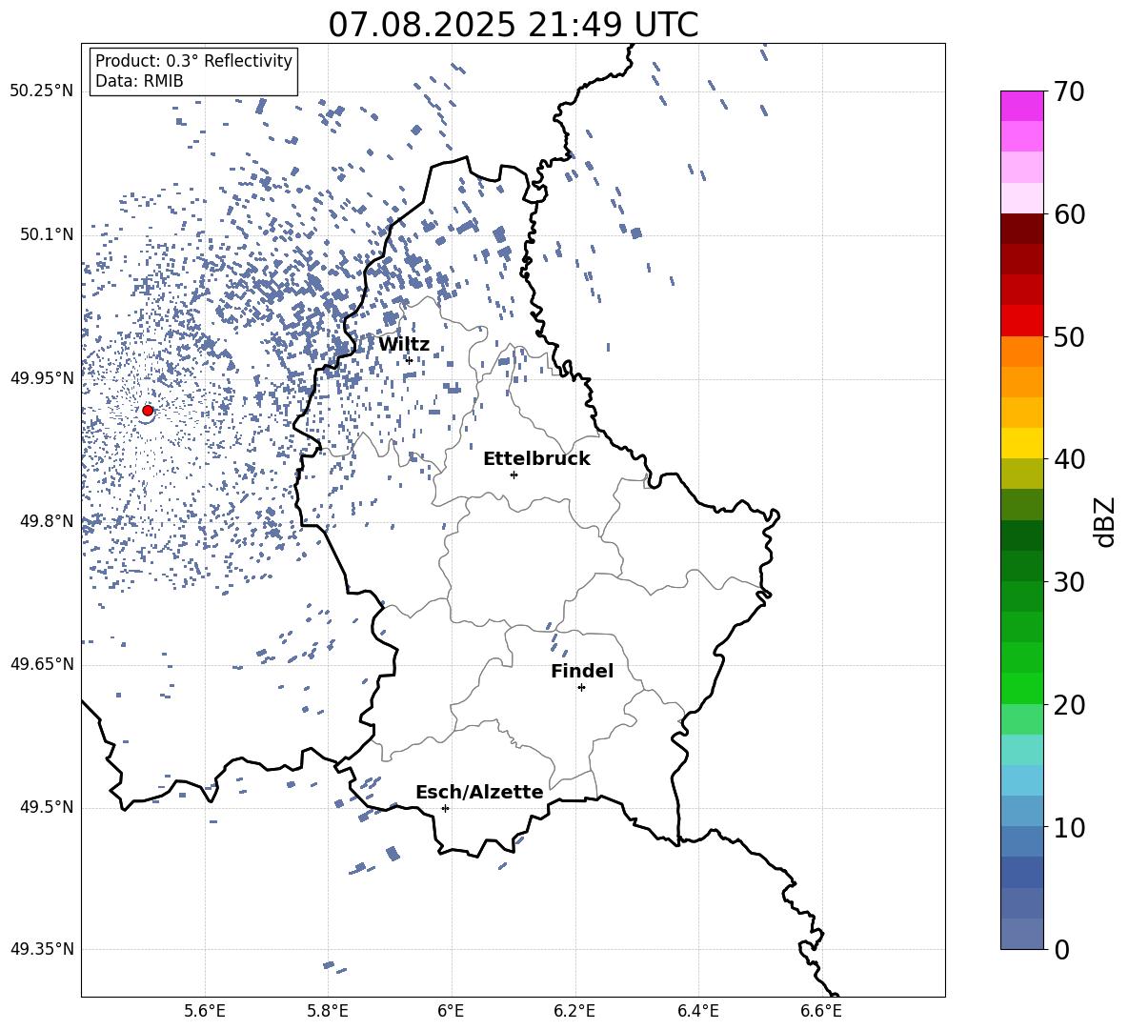
Task: Click the 6°E longitude label
Action: click(x=451, y=1011)
